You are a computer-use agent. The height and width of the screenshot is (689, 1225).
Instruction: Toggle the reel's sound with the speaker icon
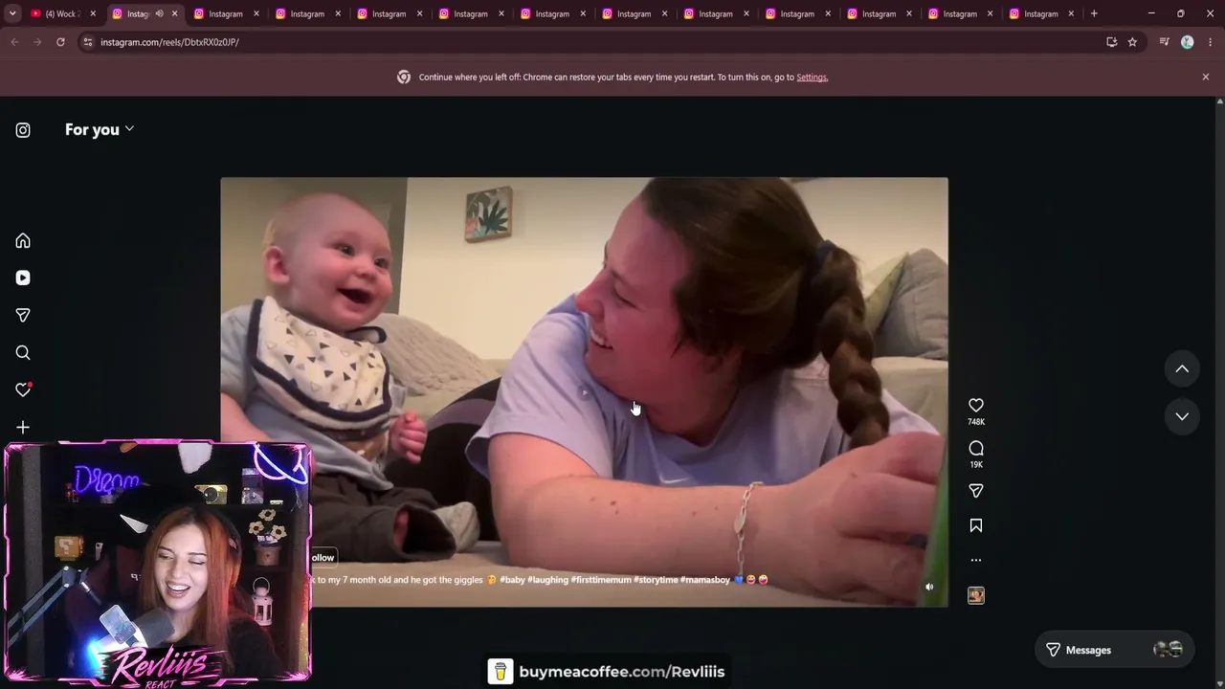[929, 587]
